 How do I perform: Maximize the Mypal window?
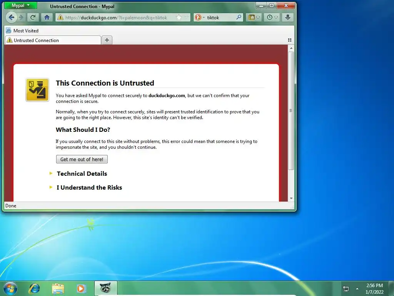272,5
